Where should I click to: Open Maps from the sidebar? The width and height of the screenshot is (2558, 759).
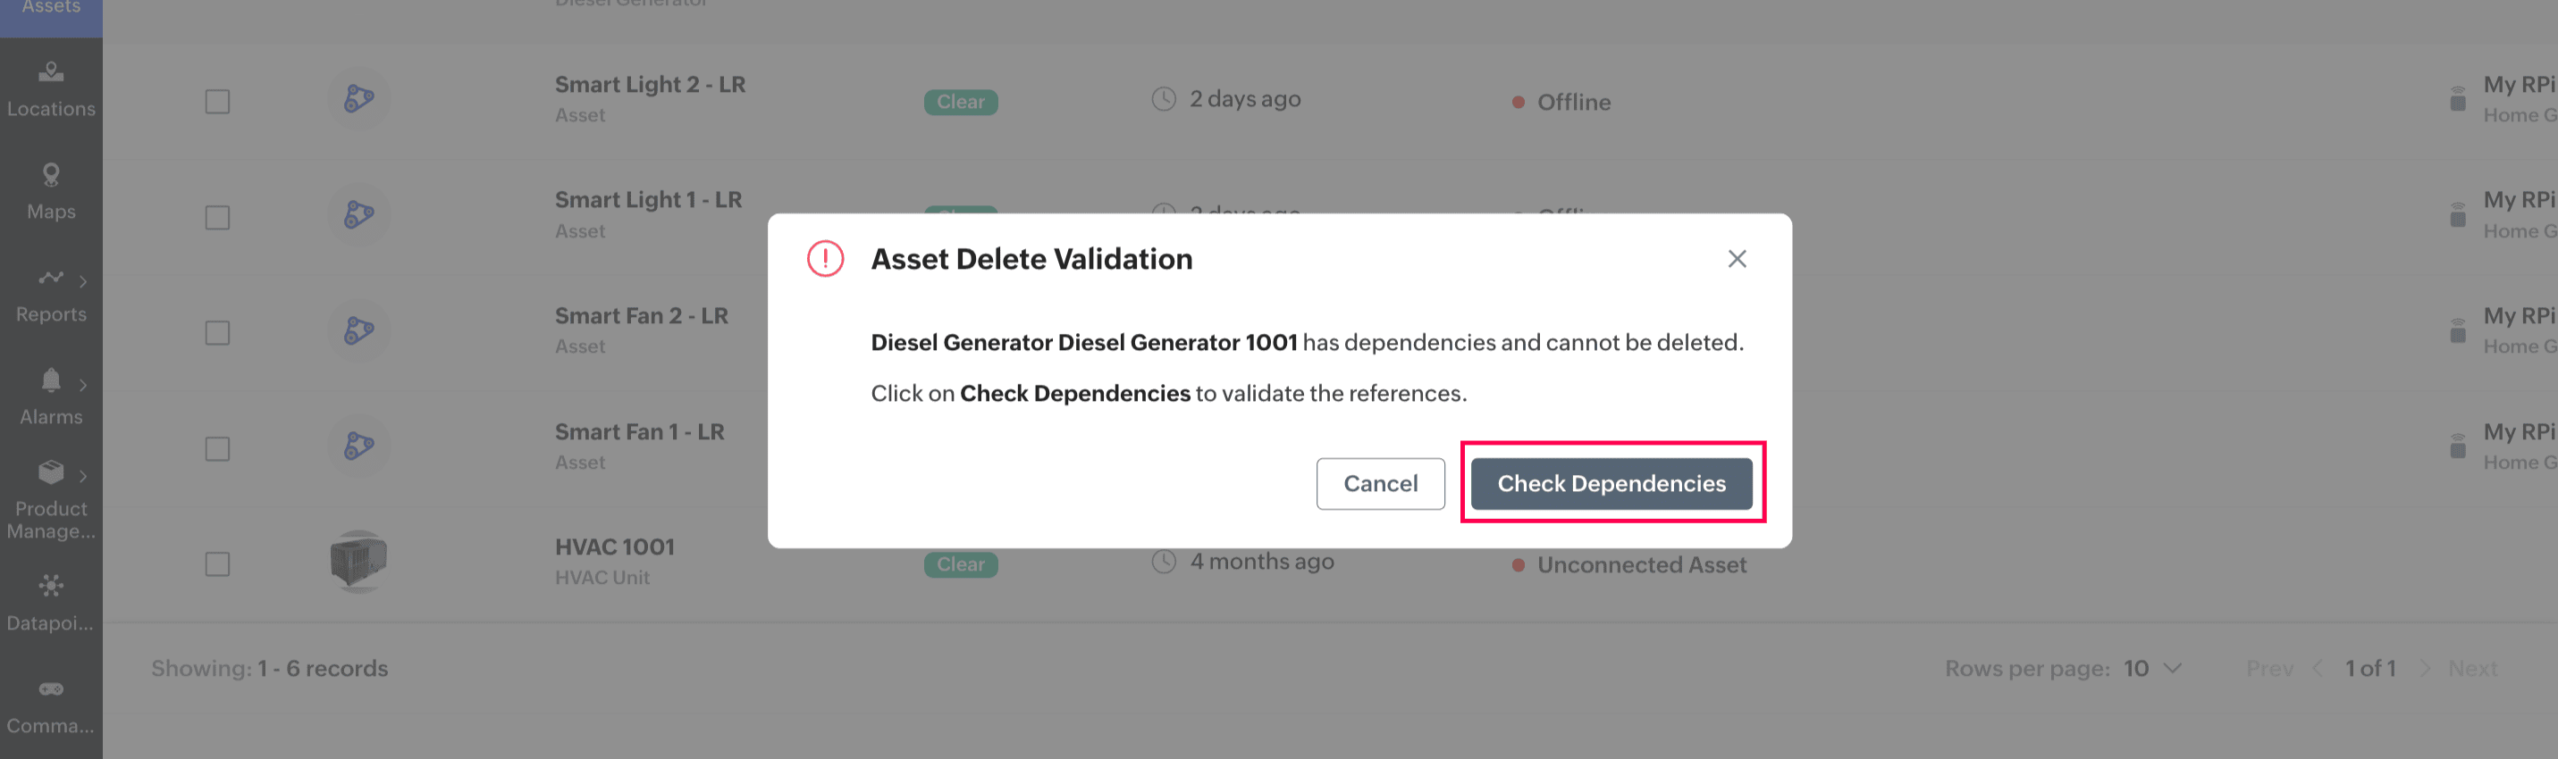pyautogui.click(x=51, y=191)
